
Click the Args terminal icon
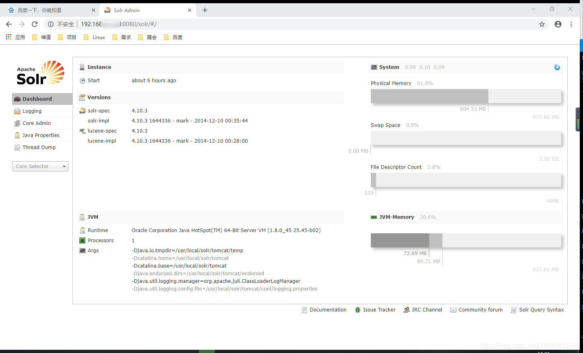(83, 251)
